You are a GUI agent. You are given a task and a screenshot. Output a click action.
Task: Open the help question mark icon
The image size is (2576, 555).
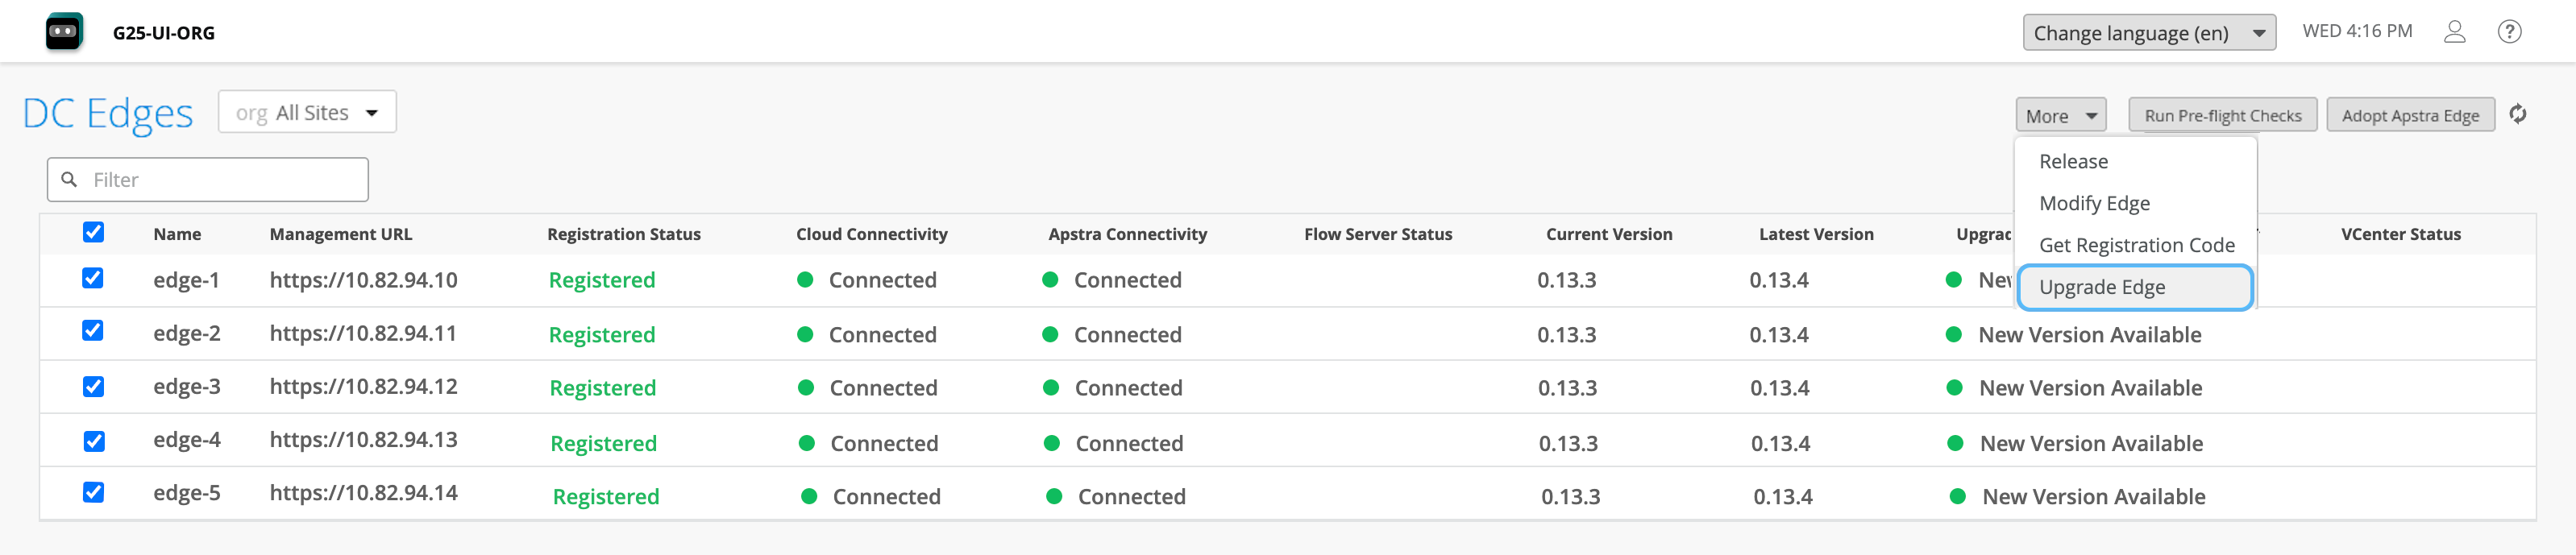click(2508, 32)
